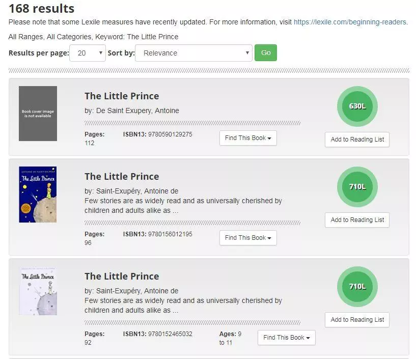Click the ISBN13 9780590129275 text
The height and width of the screenshot is (359, 416).
[x=158, y=134]
